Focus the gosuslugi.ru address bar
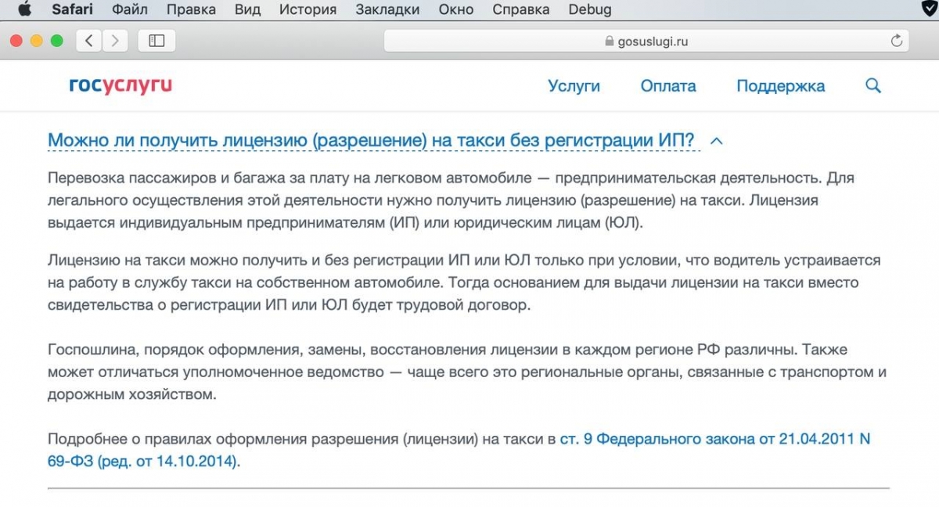The image size is (939, 507). pyautogui.click(x=646, y=41)
